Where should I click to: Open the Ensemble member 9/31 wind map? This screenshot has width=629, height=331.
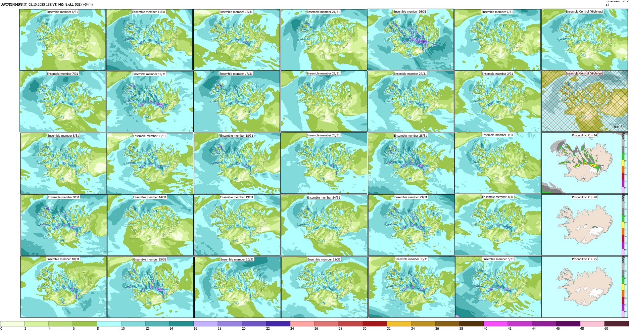pyautogui.click(x=64, y=225)
